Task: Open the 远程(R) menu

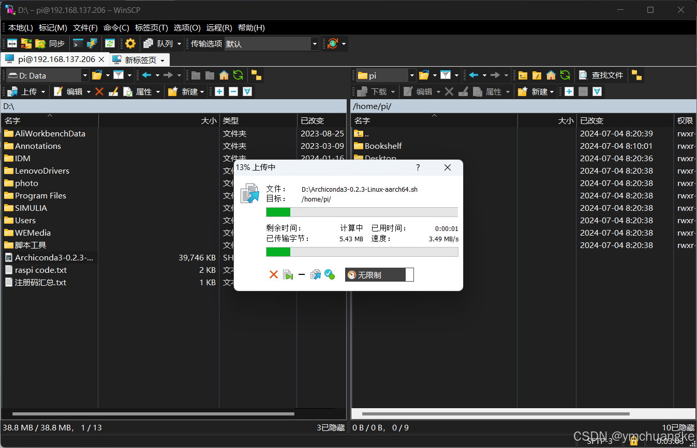Action: (x=219, y=28)
